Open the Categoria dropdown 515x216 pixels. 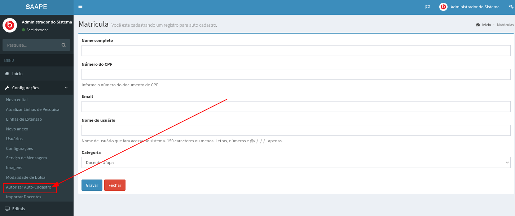296,163
